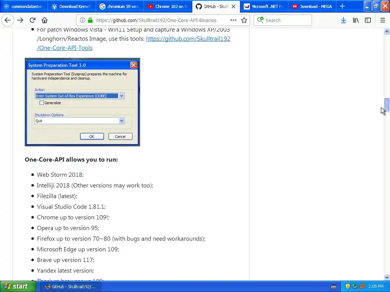This screenshot has width=390, height=292.
Task: Click the tray icon beside the shield
Action: pyautogui.click(x=355, y=287)
